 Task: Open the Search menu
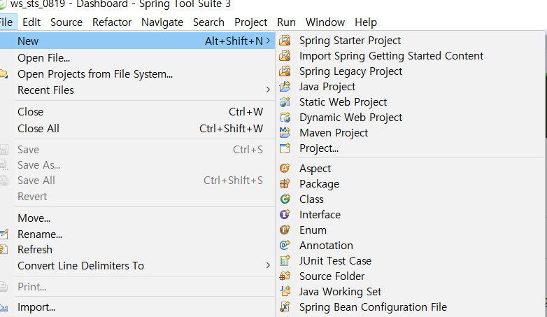pyautogui.click(x=208, y=22)
